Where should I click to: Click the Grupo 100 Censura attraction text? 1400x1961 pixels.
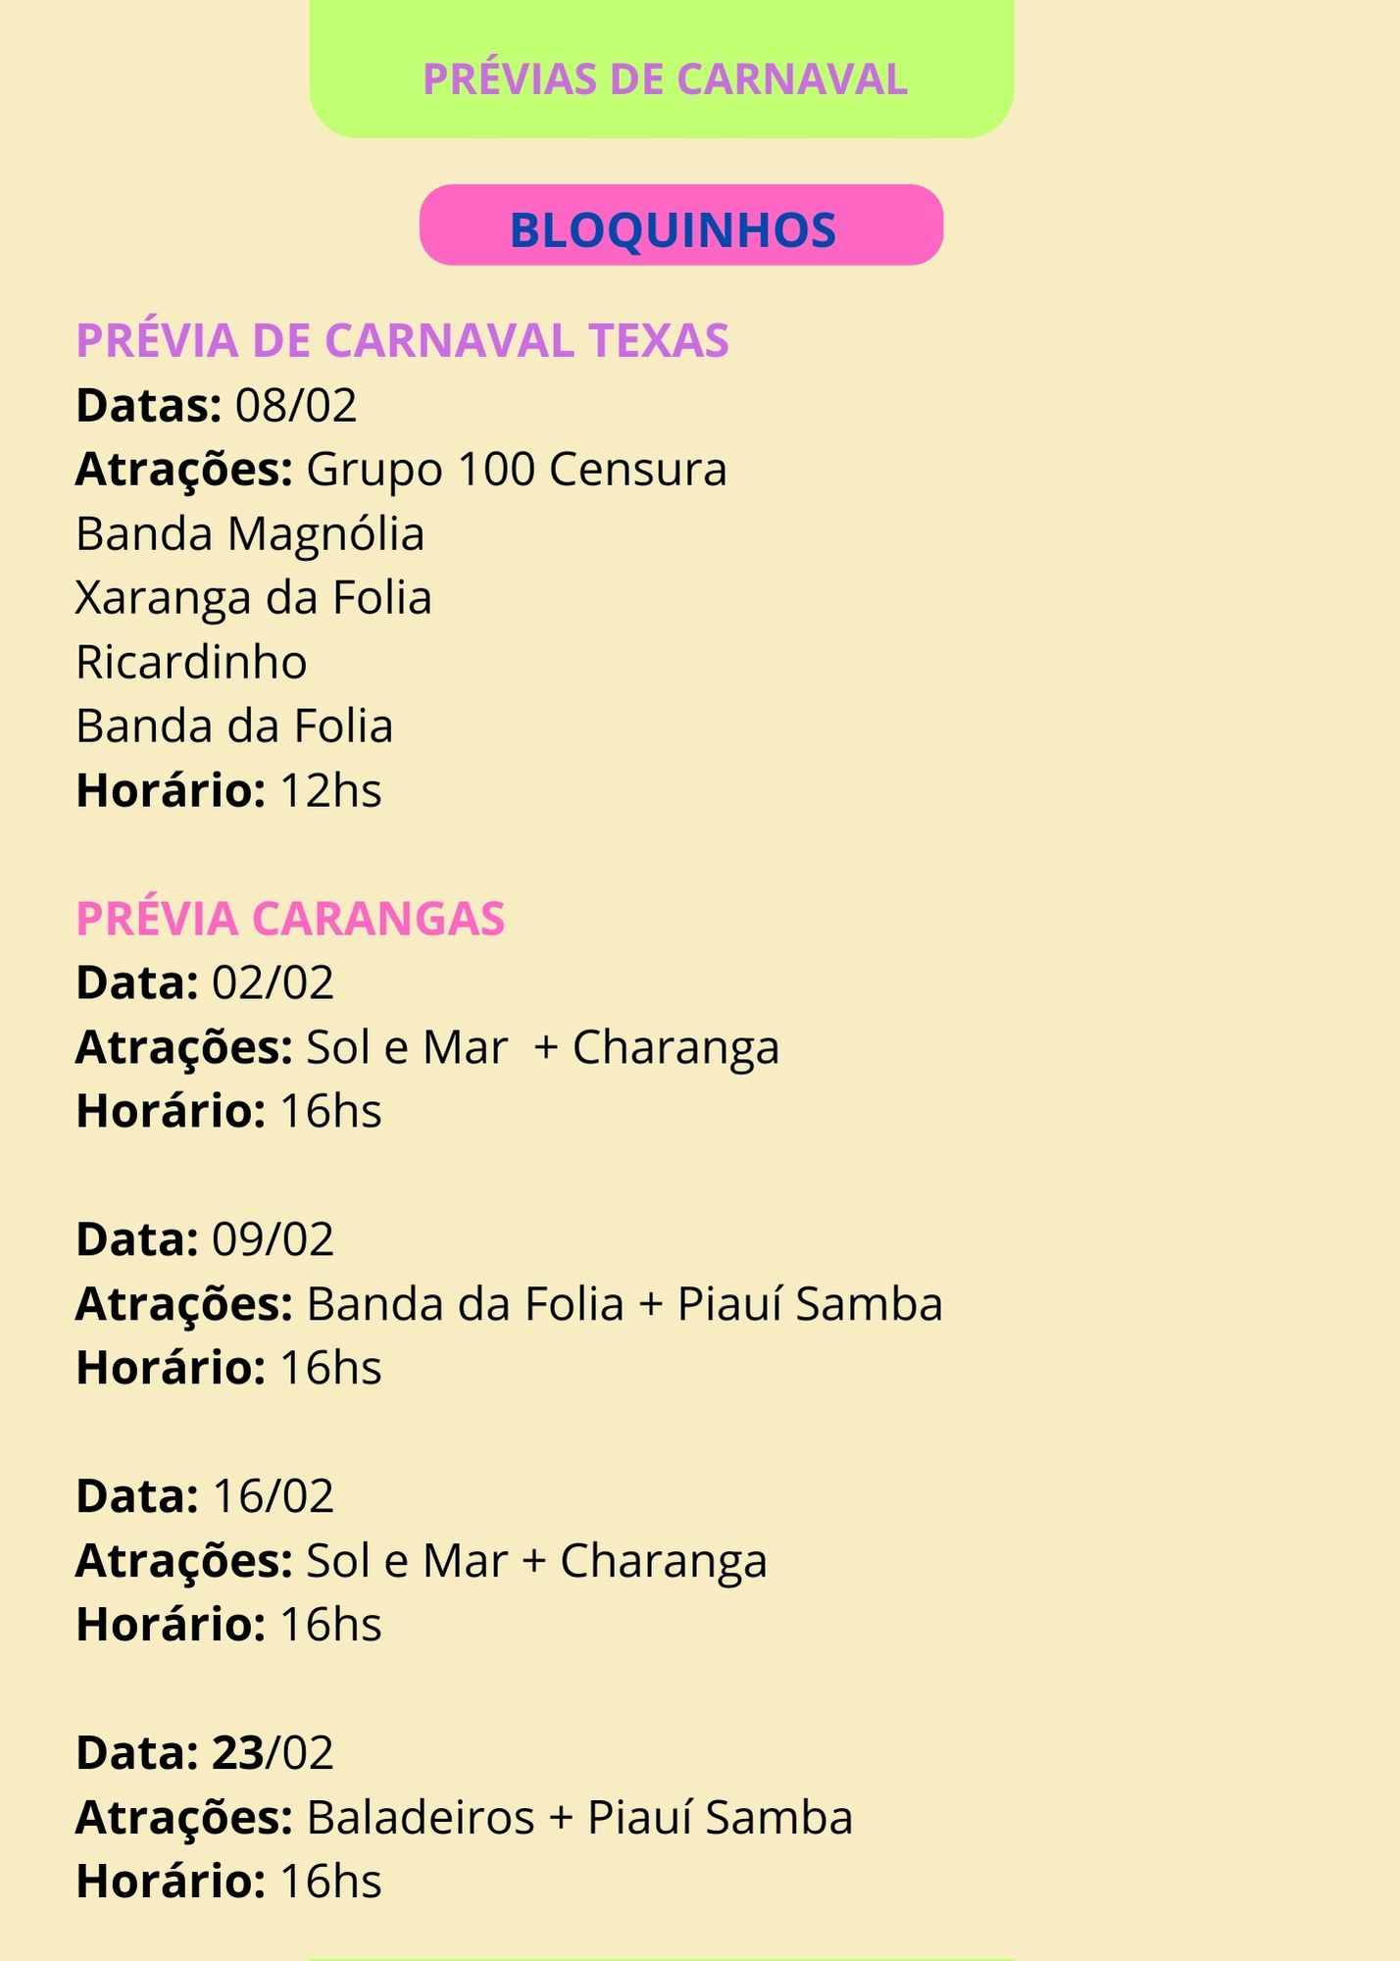(517, 470)
